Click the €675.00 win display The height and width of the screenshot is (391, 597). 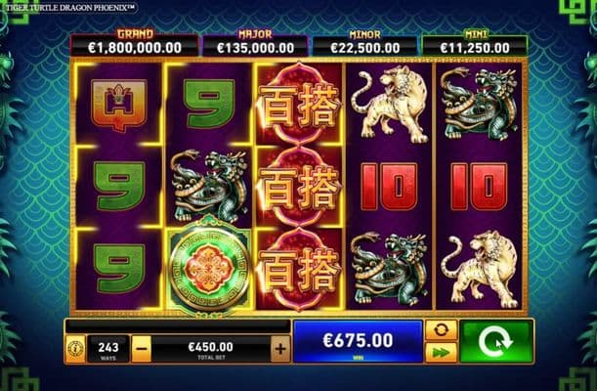pyautogui.click(x=358, y=341)
